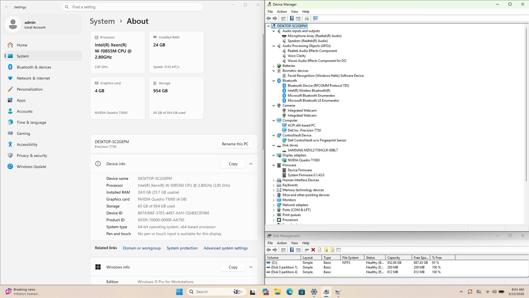The height and width of the screenshot is (298, 529).
Task: Open Microsoft Store from taskbar
Action: tap(302, 292)
